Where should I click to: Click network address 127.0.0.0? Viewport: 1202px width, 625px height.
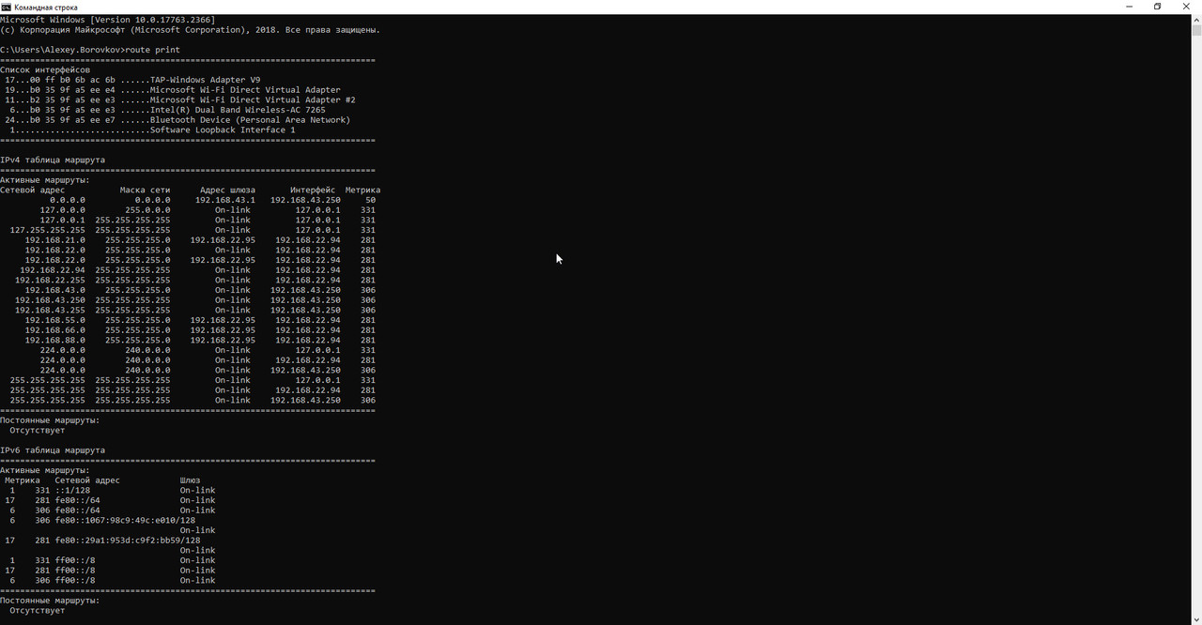point(63,210)
